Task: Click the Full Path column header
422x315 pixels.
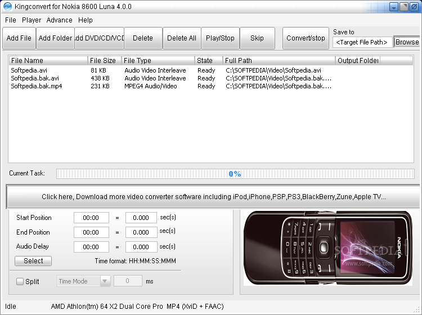Action: 279,61
